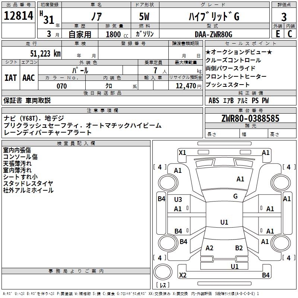Click the inspector remark シートすれ小

coord(20,177)
